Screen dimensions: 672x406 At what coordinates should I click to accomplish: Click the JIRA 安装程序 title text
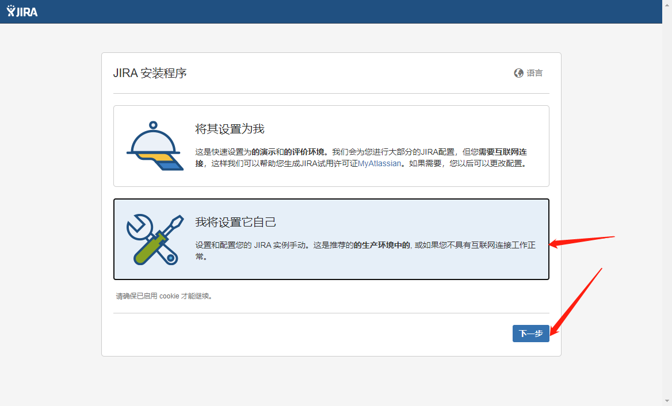pyautogui.click(x=150, y=73)
